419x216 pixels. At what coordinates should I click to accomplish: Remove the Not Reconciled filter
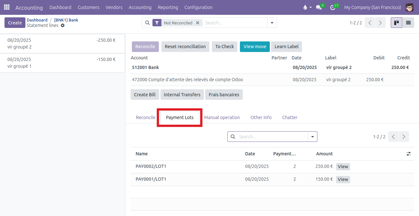click(x=198, y=23)
